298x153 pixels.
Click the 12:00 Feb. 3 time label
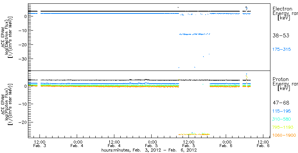(40, 144)
